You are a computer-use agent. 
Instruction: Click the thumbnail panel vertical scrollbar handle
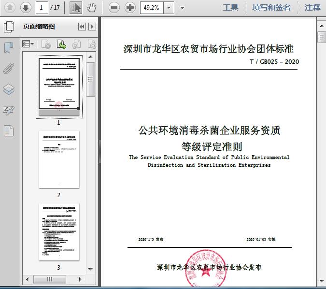[x=90, y=79]
